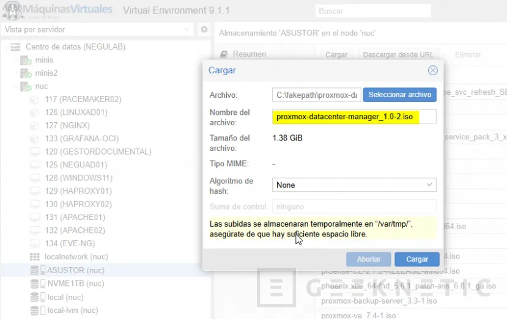Select 134 (EVE-NG) in the tree
507x319 pixels.
tap(70, 243)
